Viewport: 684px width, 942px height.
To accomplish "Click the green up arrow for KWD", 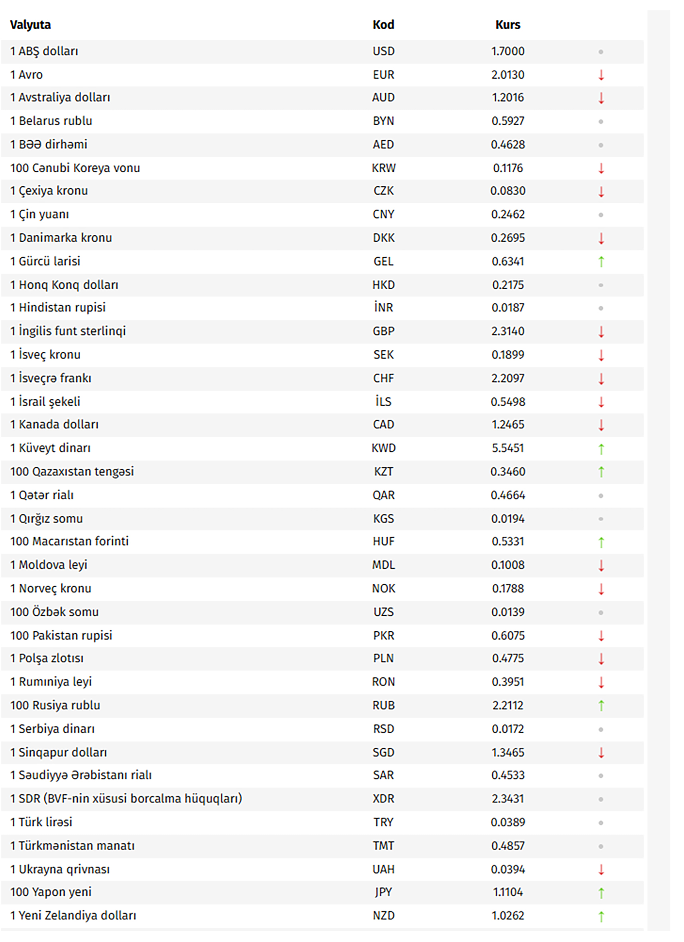I will pos(601,449).
